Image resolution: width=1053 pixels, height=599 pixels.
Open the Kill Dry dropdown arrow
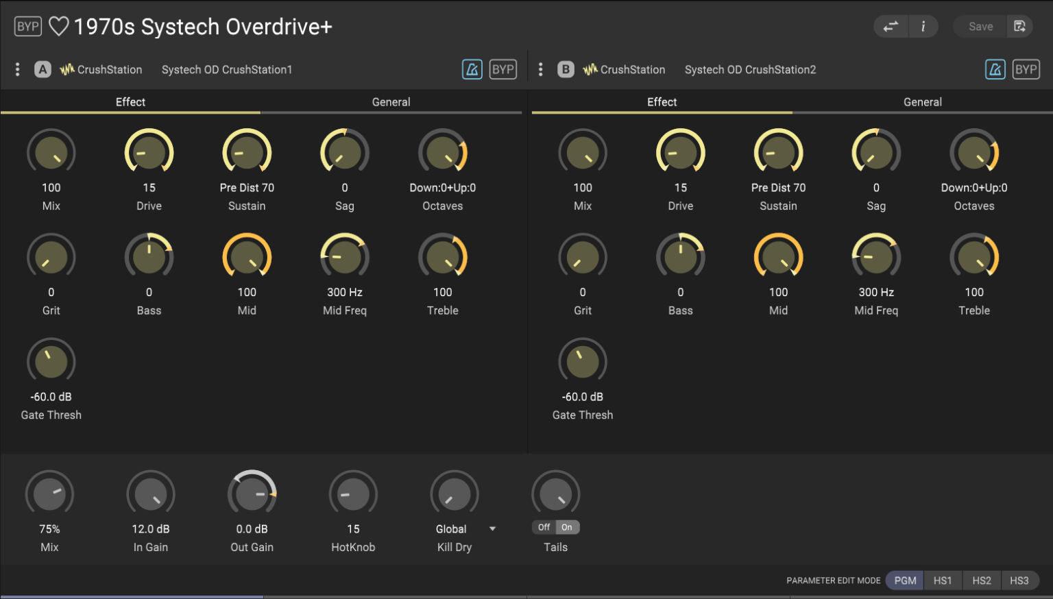pyautogui.click(x=492, y=529)
